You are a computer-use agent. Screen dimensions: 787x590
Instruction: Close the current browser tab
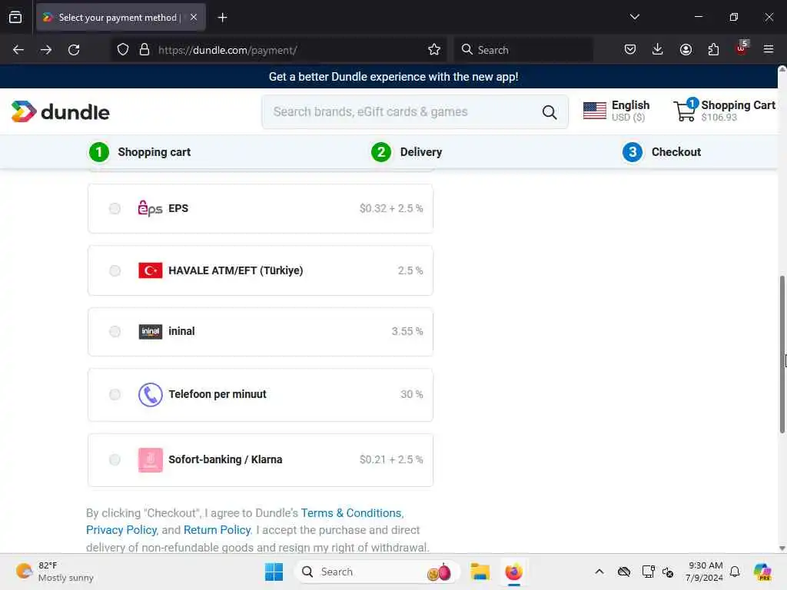click(x=194, y=18)
